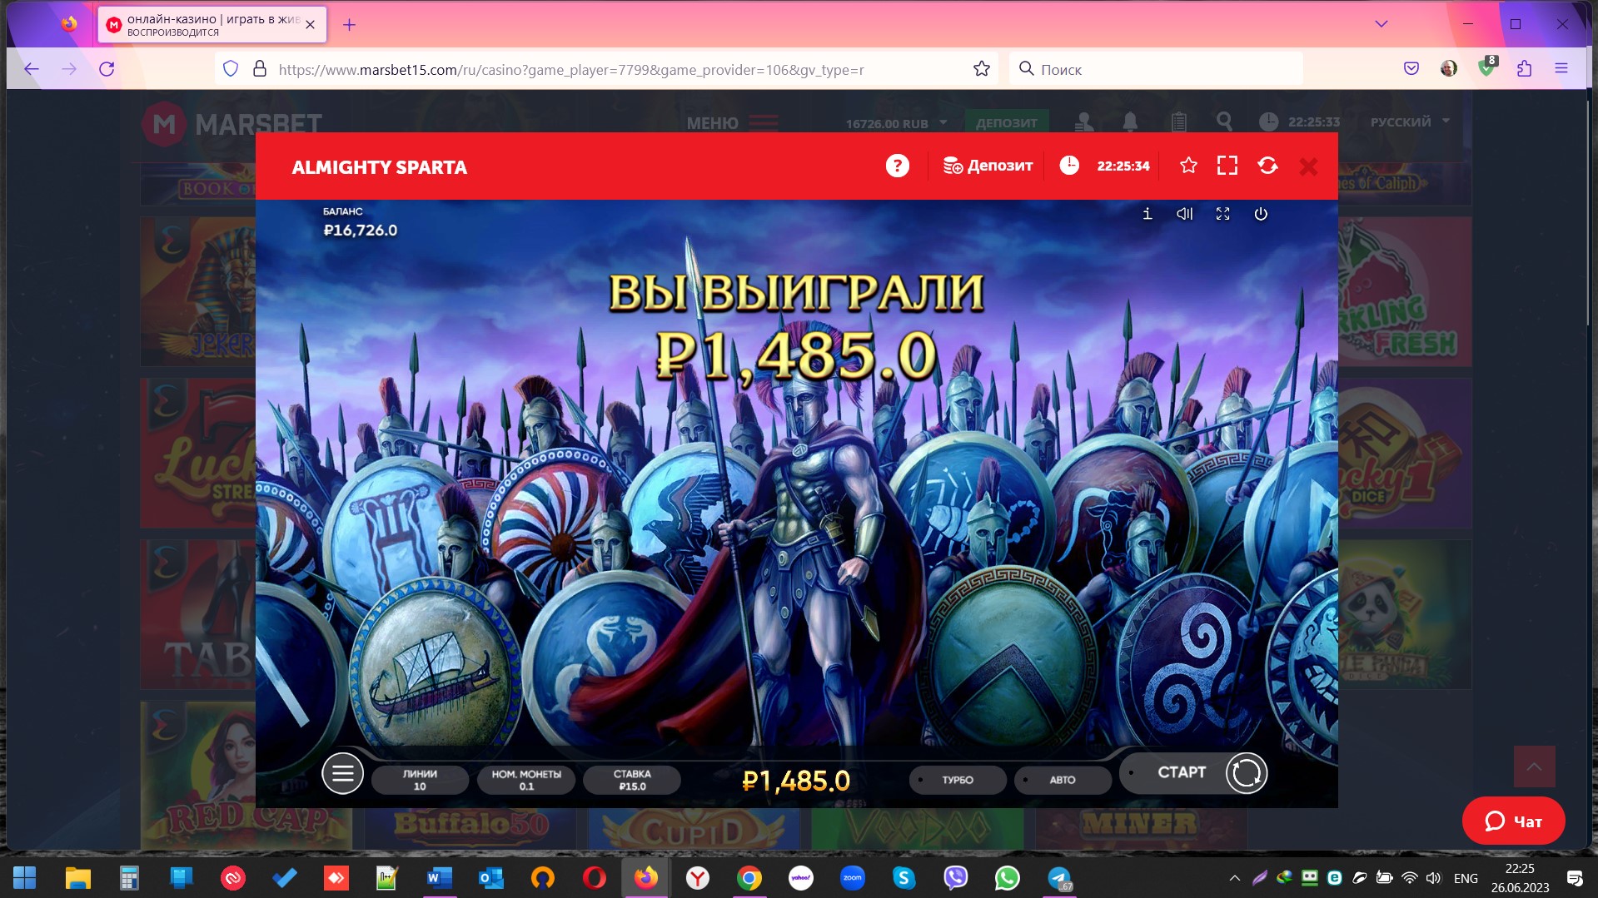Image resolution: width=1598 pixels, height=898 pixels.
Task: Open WhatsApp from the taskbar
Action: [1007, 877]
